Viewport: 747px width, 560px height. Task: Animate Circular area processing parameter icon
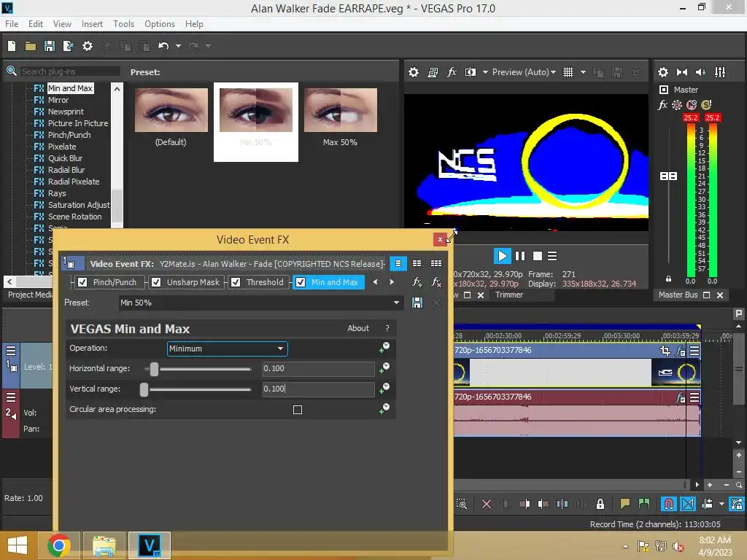(384, 408)
